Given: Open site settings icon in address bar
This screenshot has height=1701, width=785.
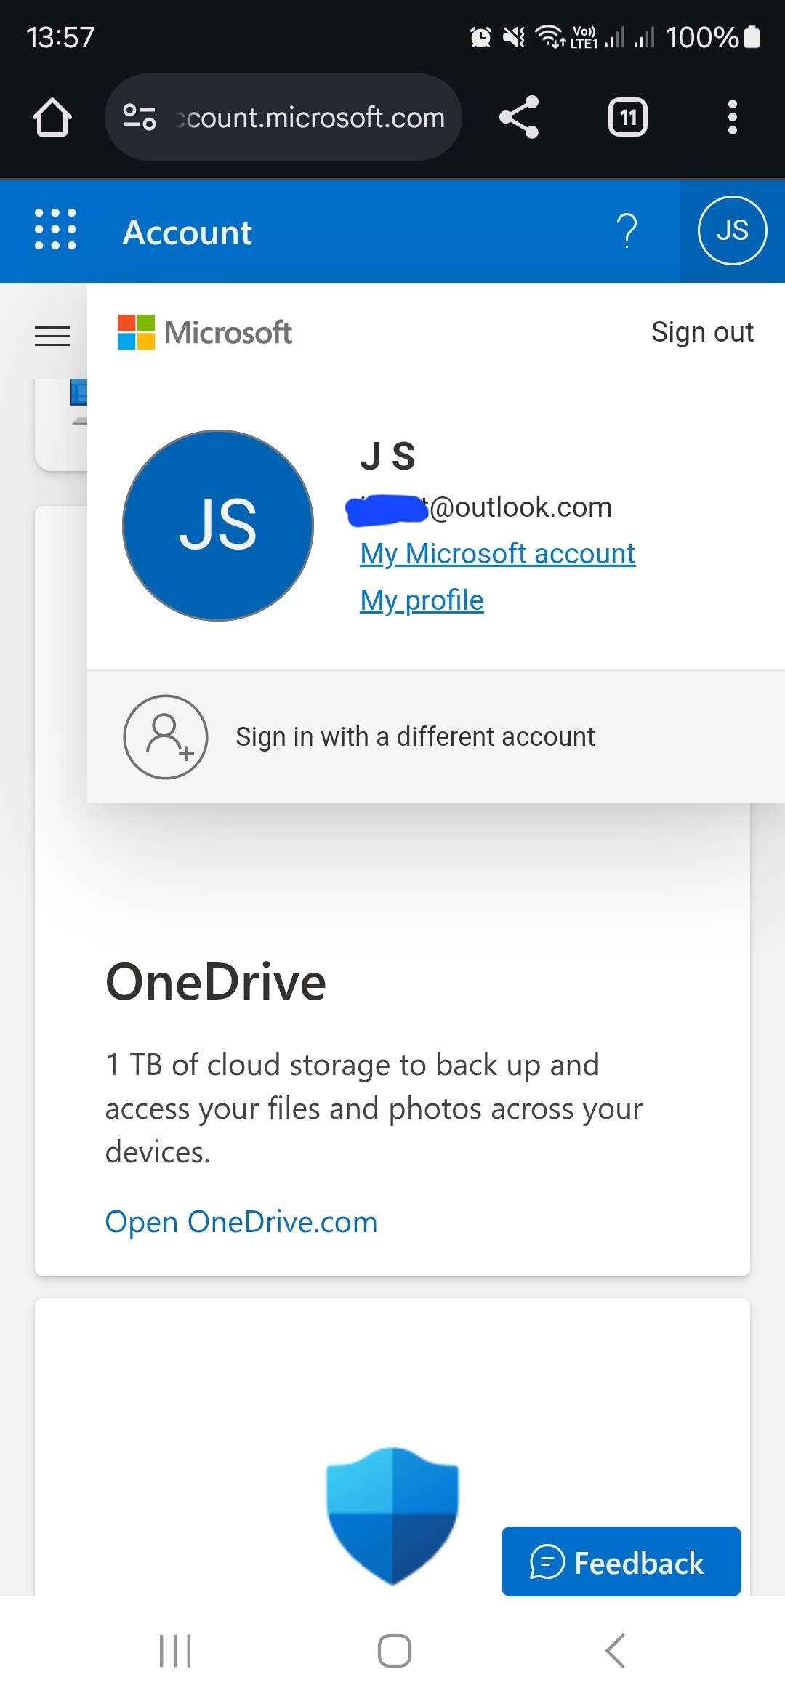Looking at the screenshot, I should click(x=139, y=117).
